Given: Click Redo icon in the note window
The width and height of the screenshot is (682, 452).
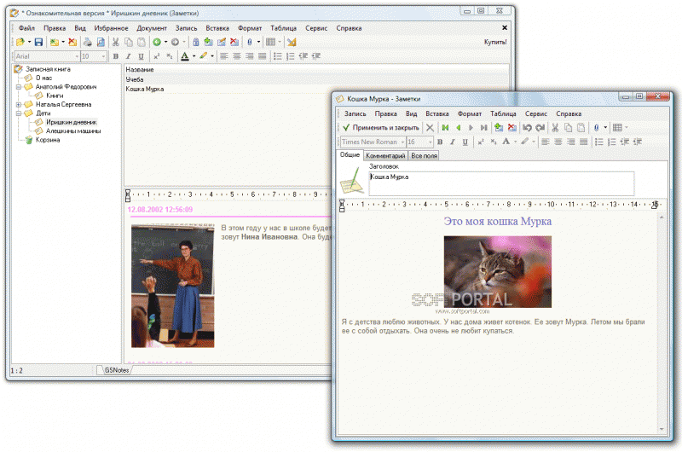Looking at the screenshot, I should point(540,127).
